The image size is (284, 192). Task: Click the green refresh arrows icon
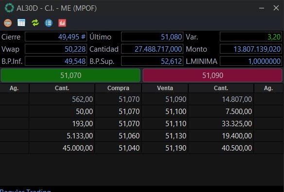click(x=35, y=23)
